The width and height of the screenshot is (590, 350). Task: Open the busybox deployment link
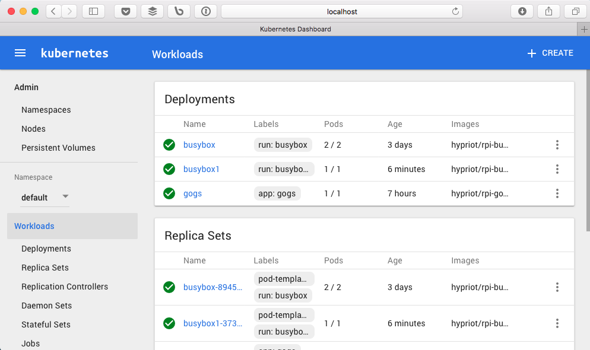199,145
